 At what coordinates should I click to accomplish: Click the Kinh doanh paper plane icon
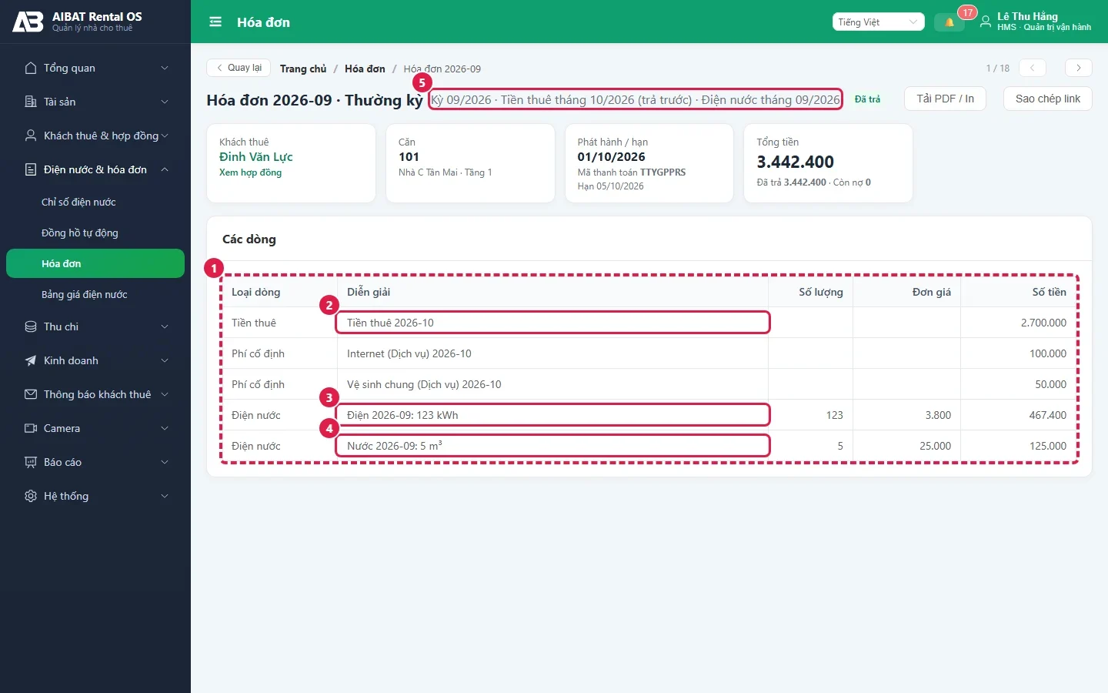click(x=31, y=360)
